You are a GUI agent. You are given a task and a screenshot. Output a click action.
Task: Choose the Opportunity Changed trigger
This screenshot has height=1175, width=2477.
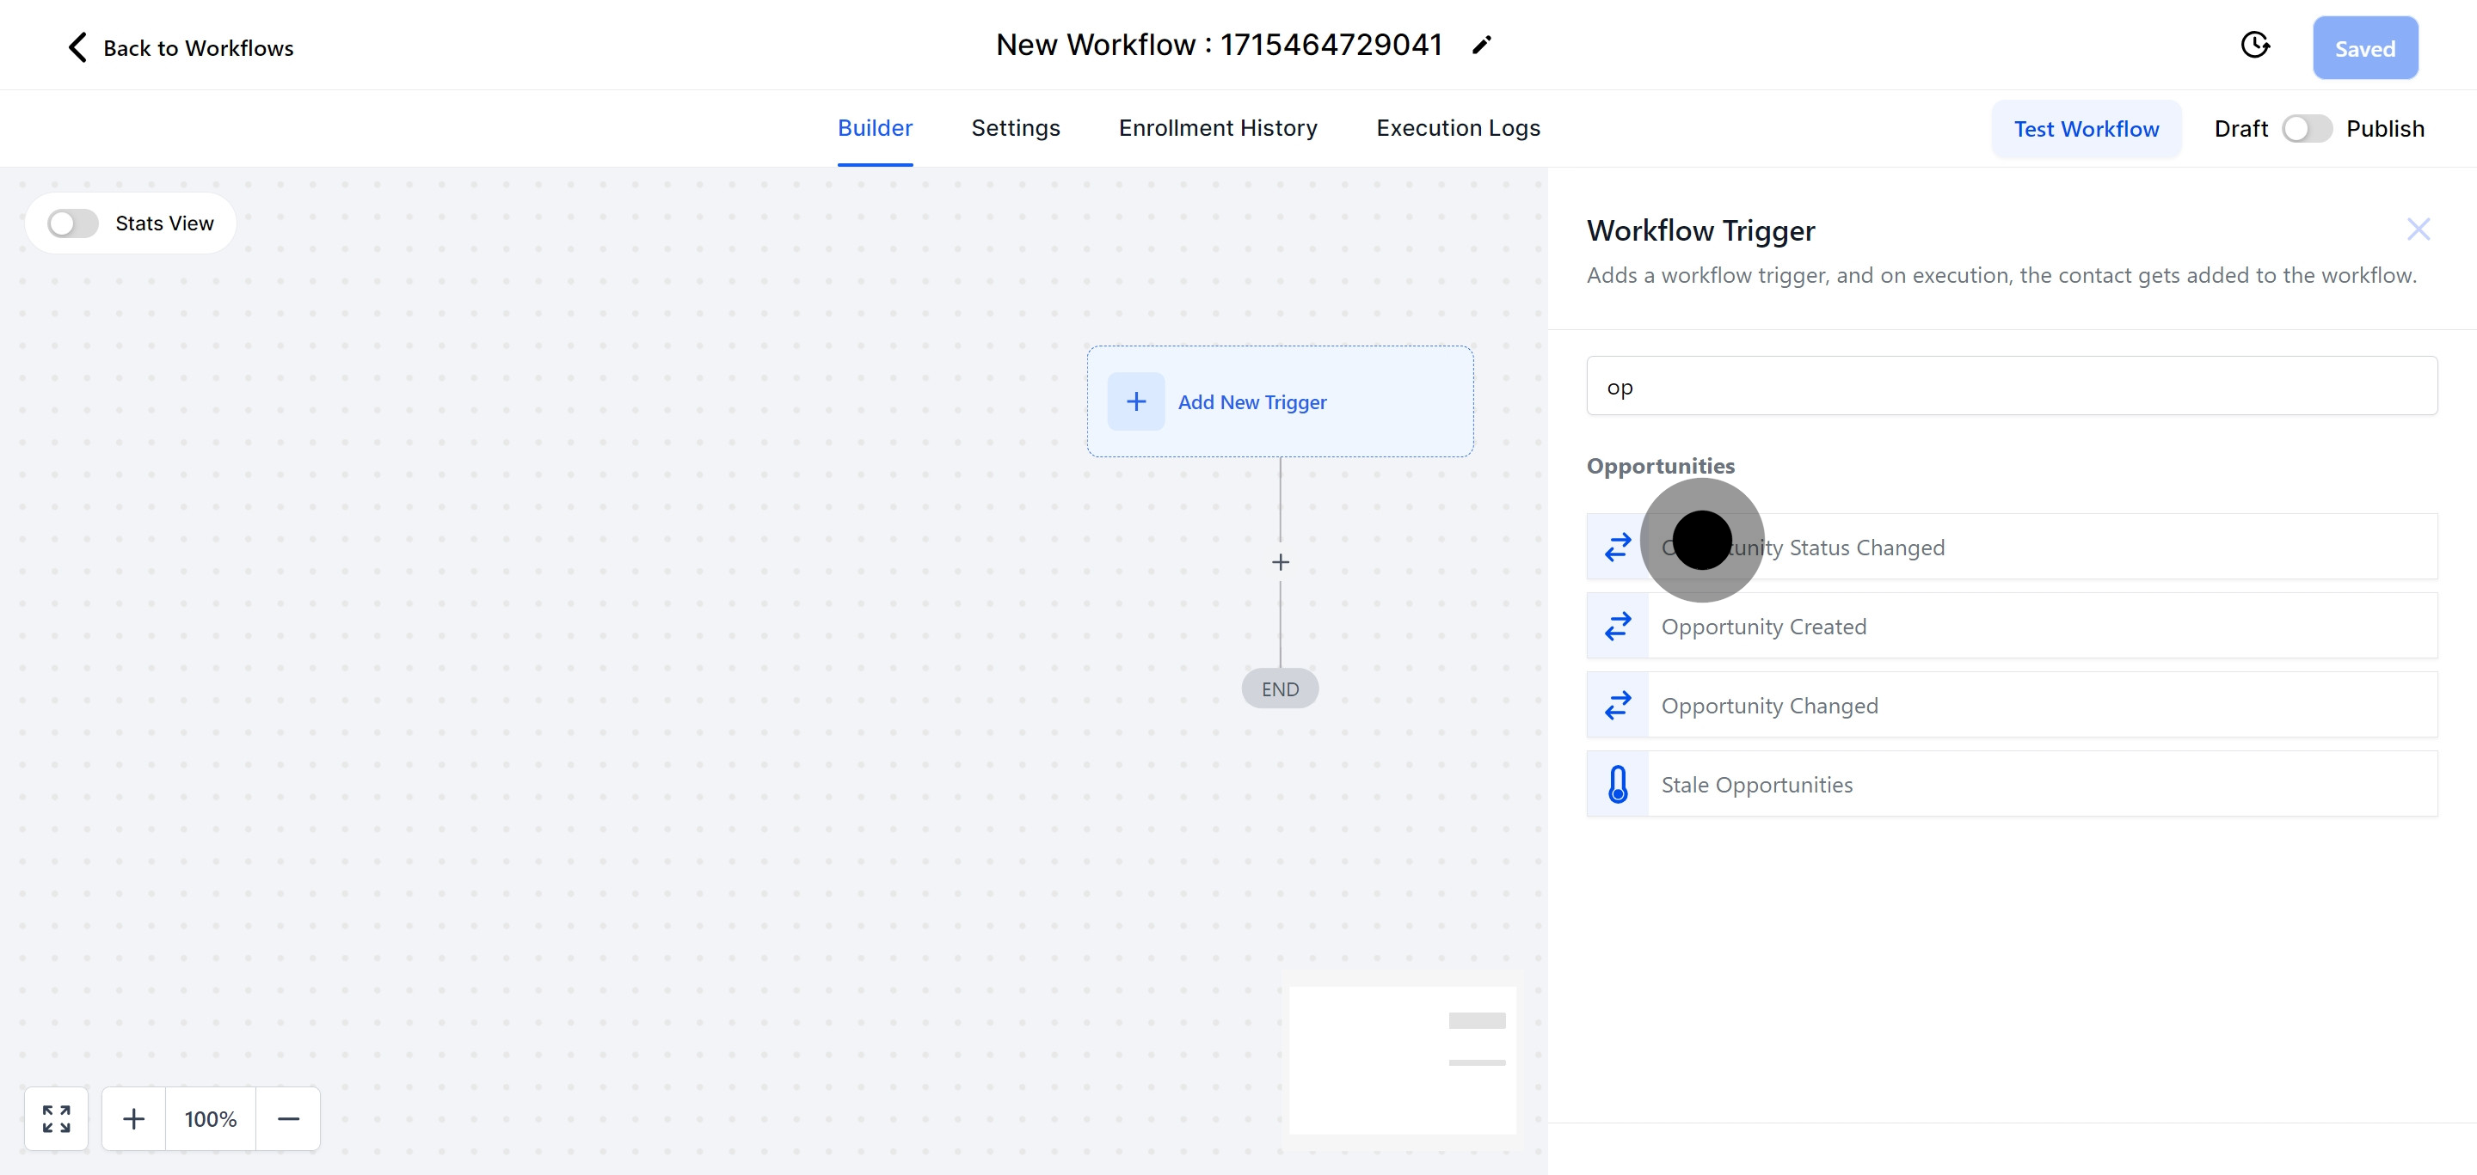[x=1769, y=705]
